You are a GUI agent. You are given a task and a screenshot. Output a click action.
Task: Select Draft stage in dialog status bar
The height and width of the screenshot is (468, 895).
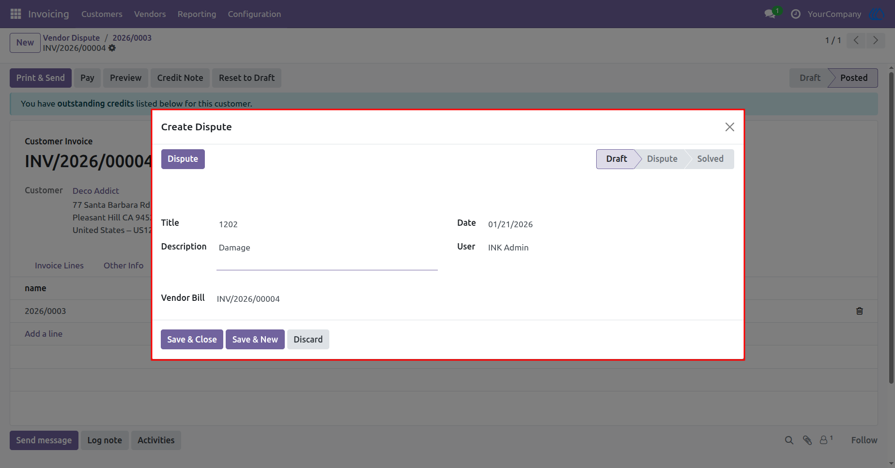point(616,159)
